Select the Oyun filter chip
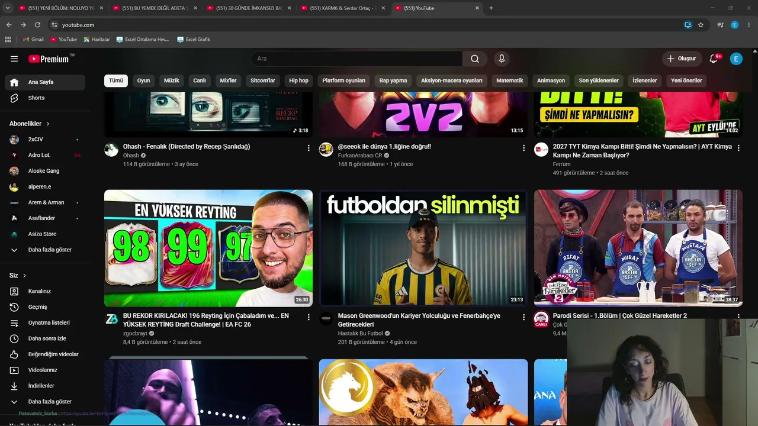Viewport: 758px width, 426px height. (143, 80)
